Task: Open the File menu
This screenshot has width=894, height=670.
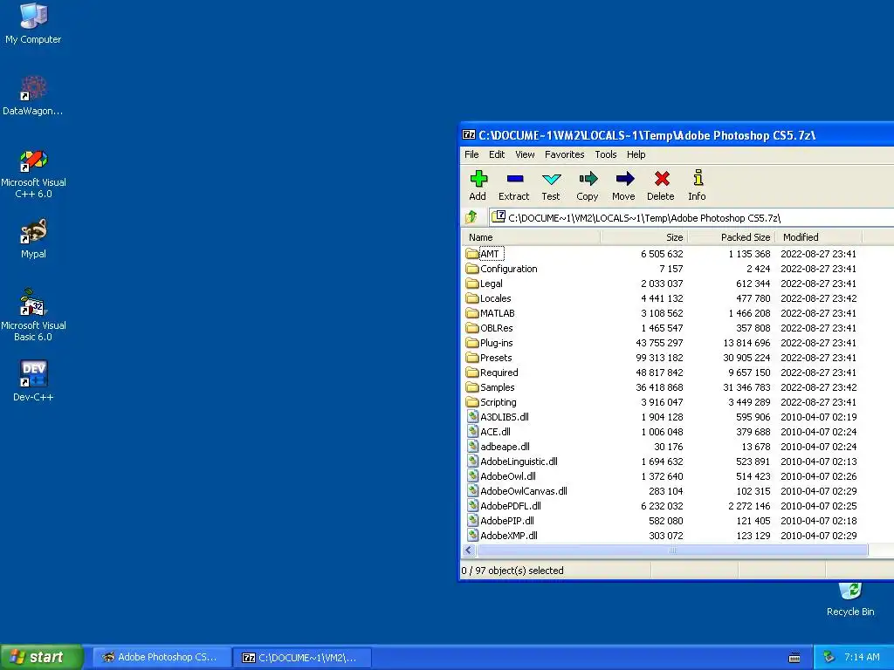Action: click(471, 154)
